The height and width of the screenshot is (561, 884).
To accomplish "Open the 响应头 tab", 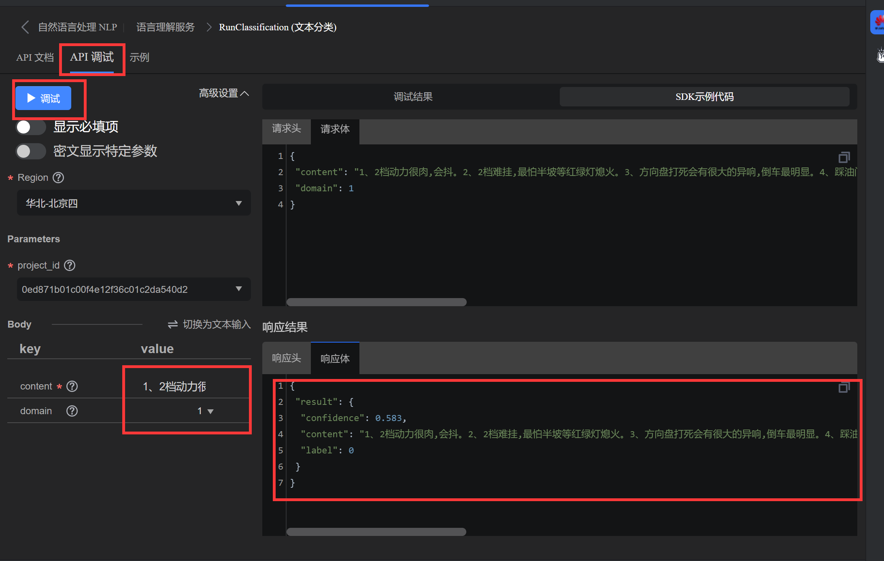I will tap(286, 358).
